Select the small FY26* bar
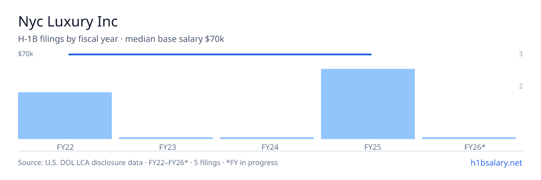Viewport: 541px width, 180px height. coord(469,138)
